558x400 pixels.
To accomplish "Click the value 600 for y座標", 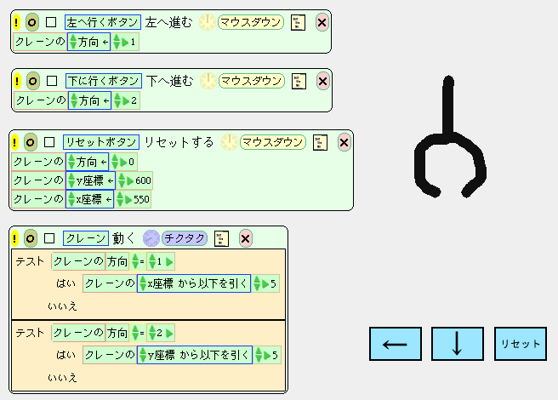I will click(143, 180).
